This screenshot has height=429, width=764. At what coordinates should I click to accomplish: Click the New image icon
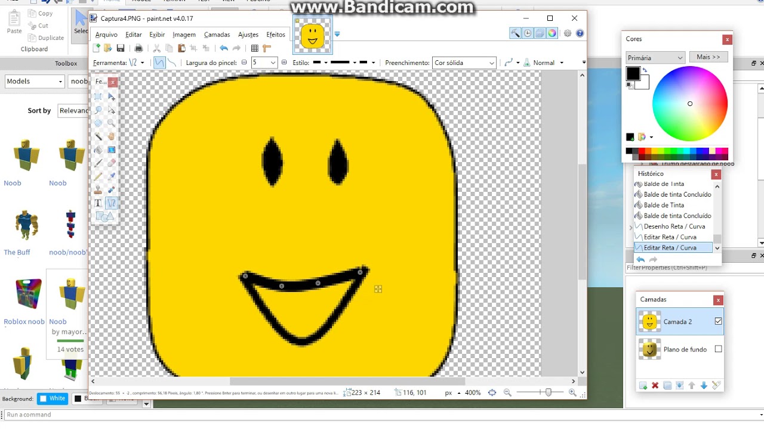97,48
